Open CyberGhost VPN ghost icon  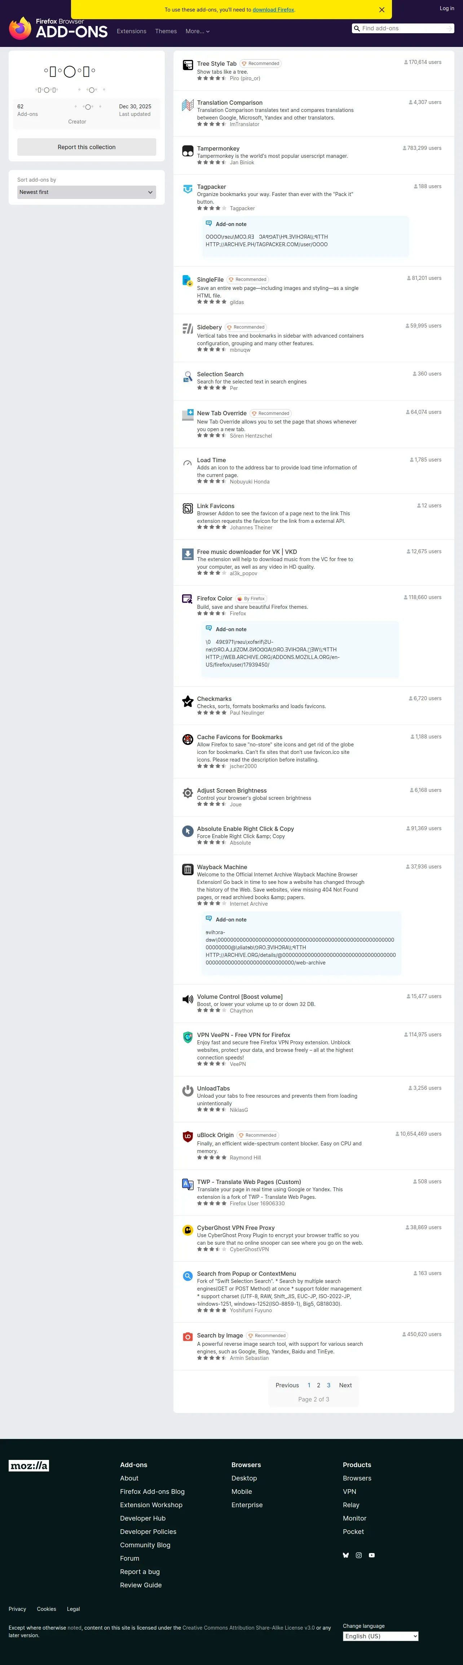click(188, 1230)
